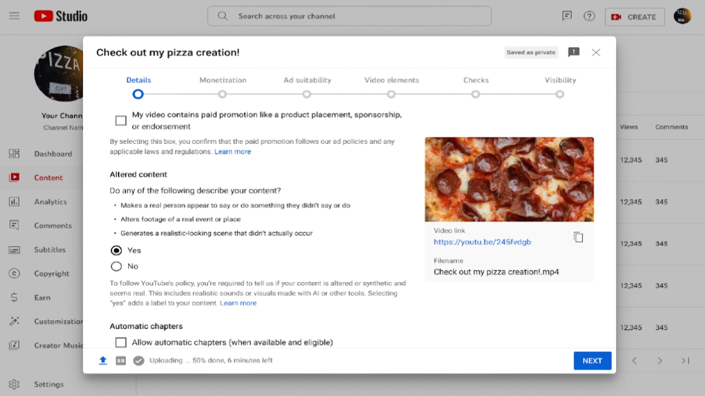705x396 pixels.
Task: Switch to the Visibility step
Action: [560, 94]
